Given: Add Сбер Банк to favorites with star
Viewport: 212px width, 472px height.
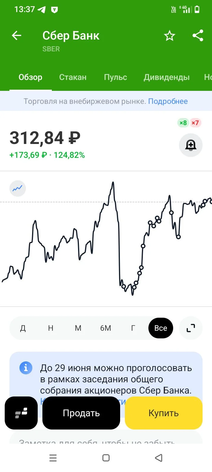Looking at the screenshot, I should [170, 36].
